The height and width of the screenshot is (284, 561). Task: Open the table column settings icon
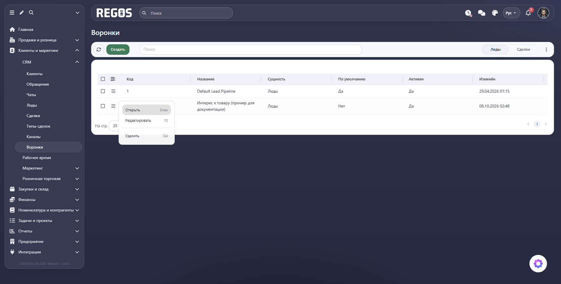113,79
